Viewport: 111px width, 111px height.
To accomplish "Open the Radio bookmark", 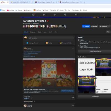I will 46,10.
